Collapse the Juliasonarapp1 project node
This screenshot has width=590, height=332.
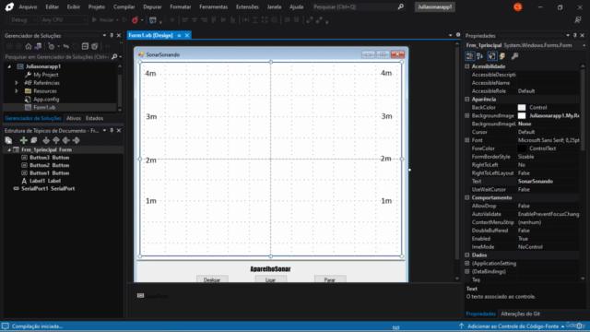[9, 66]
